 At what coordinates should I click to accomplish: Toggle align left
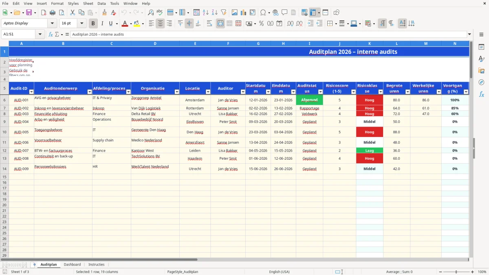click(151, 24)
